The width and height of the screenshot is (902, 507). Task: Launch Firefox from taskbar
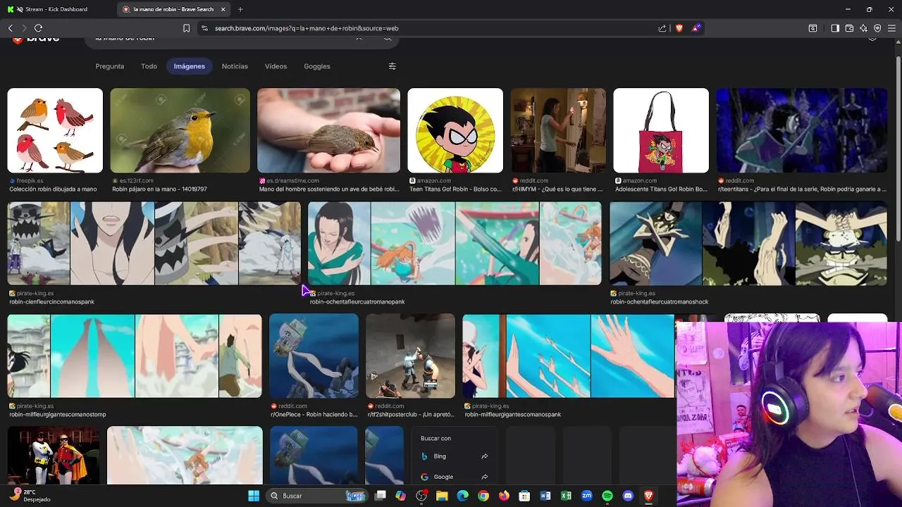click(504, 496)
